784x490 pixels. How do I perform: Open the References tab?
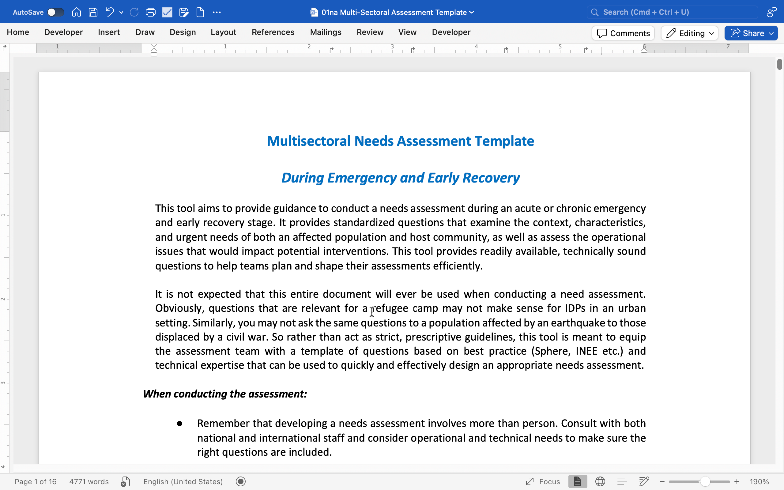click(x=273, y=32)
